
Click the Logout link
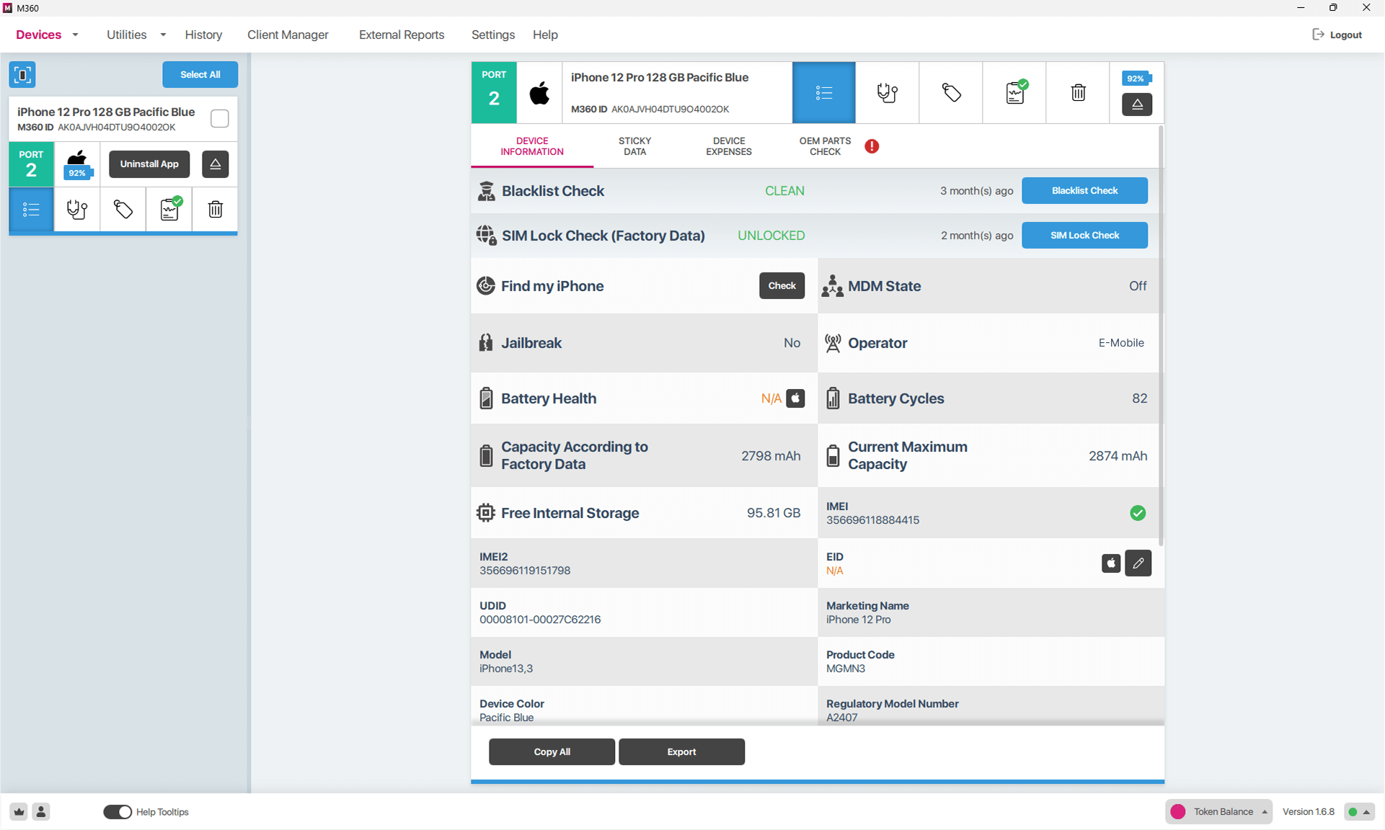[x=1337, y=35]
